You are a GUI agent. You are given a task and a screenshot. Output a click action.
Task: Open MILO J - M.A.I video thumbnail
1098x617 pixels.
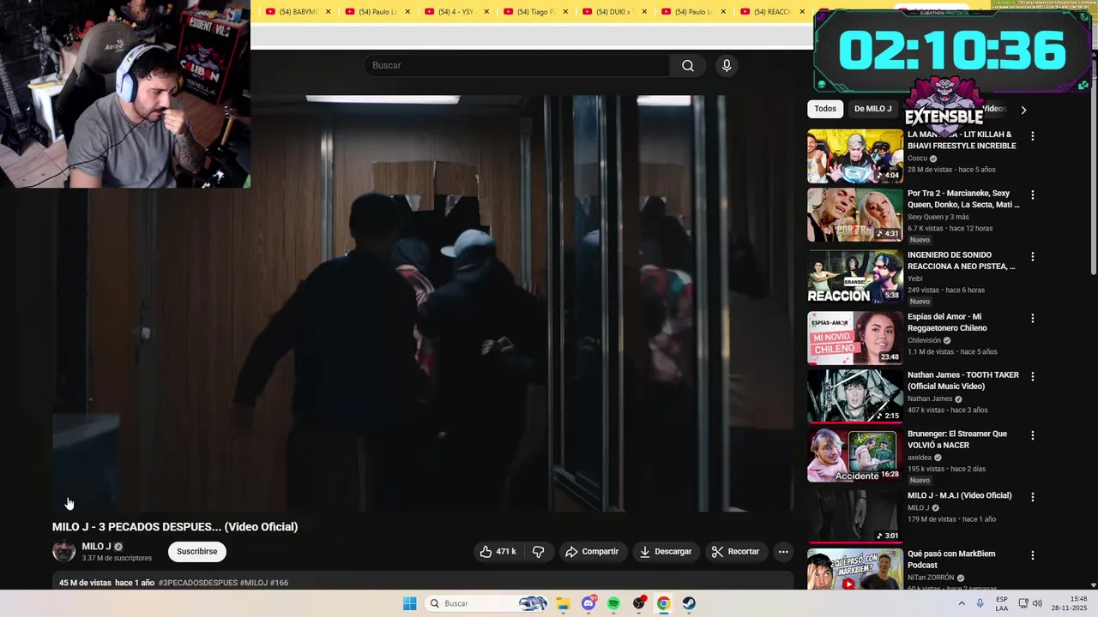click(x=854, y=516)
